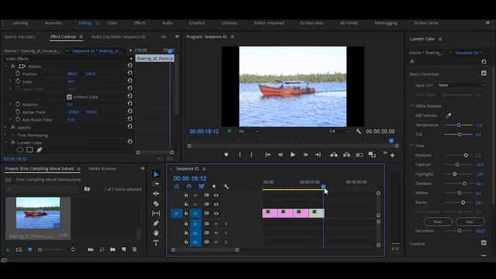The height and width of the screenshot is (279, 496).
Task: Select the Ripple Edit tool
Action: (x=156, y=194)
